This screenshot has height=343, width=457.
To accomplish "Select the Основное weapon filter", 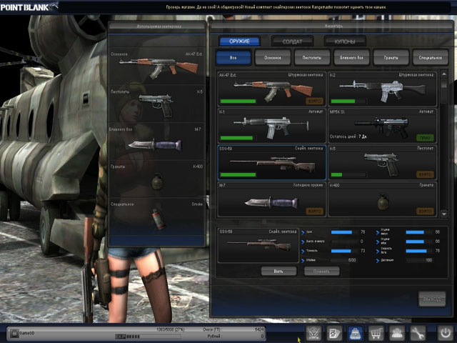I will click(273, 57).
